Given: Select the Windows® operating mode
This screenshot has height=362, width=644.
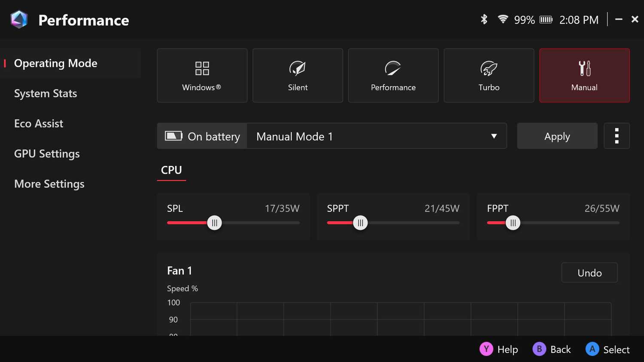Looking at the screenshot, I should pos(202,75).
